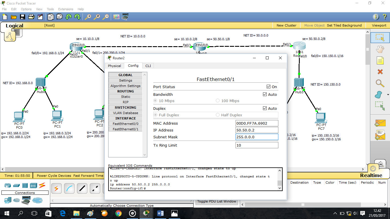
Task: Select the 10 Mbps radio button
Action: coord(155,101)
